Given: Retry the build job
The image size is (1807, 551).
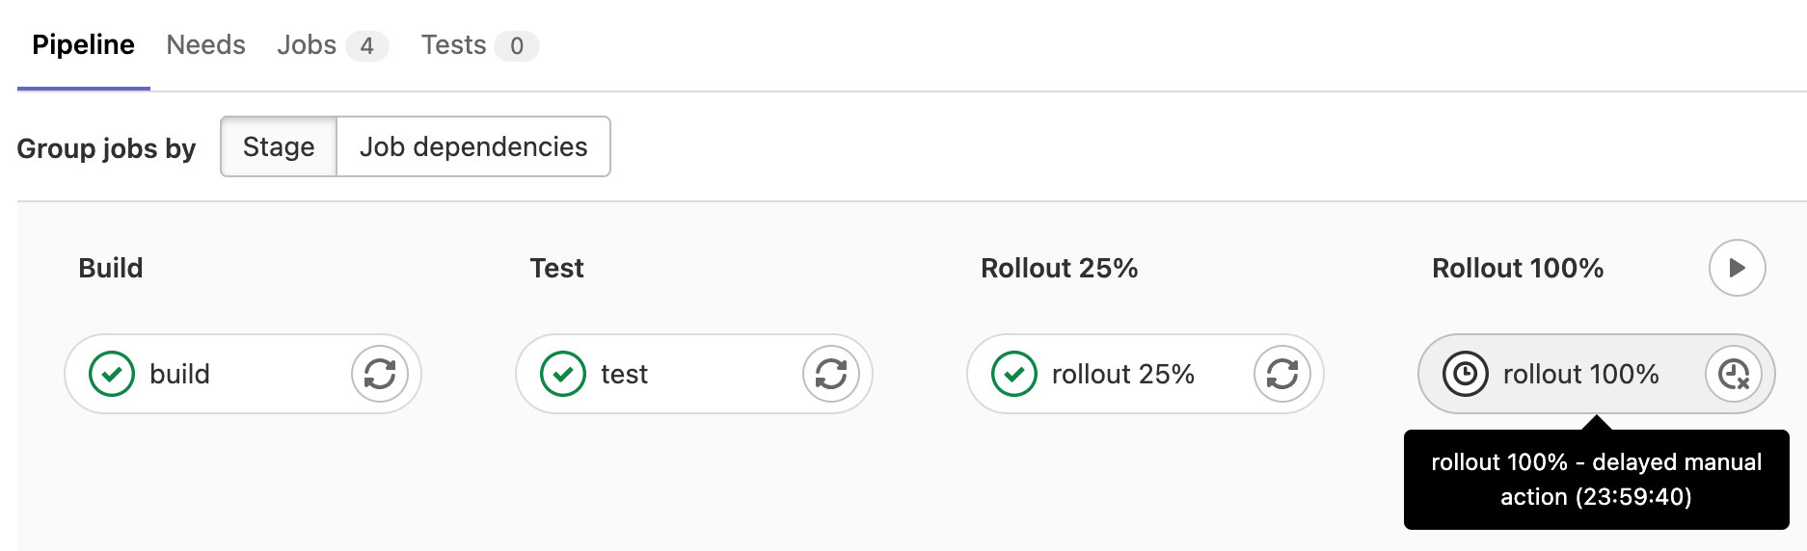Looking at the screenshot, I should 380,374.
